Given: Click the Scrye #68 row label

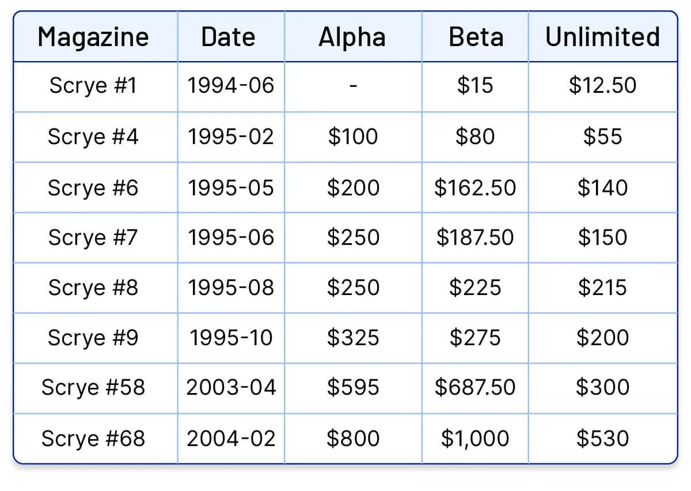Looking at the screenshot, I should 93,439.
